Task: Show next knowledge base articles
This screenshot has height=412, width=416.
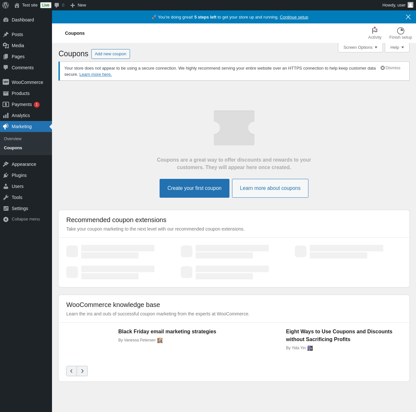Action: coord(82,371)
